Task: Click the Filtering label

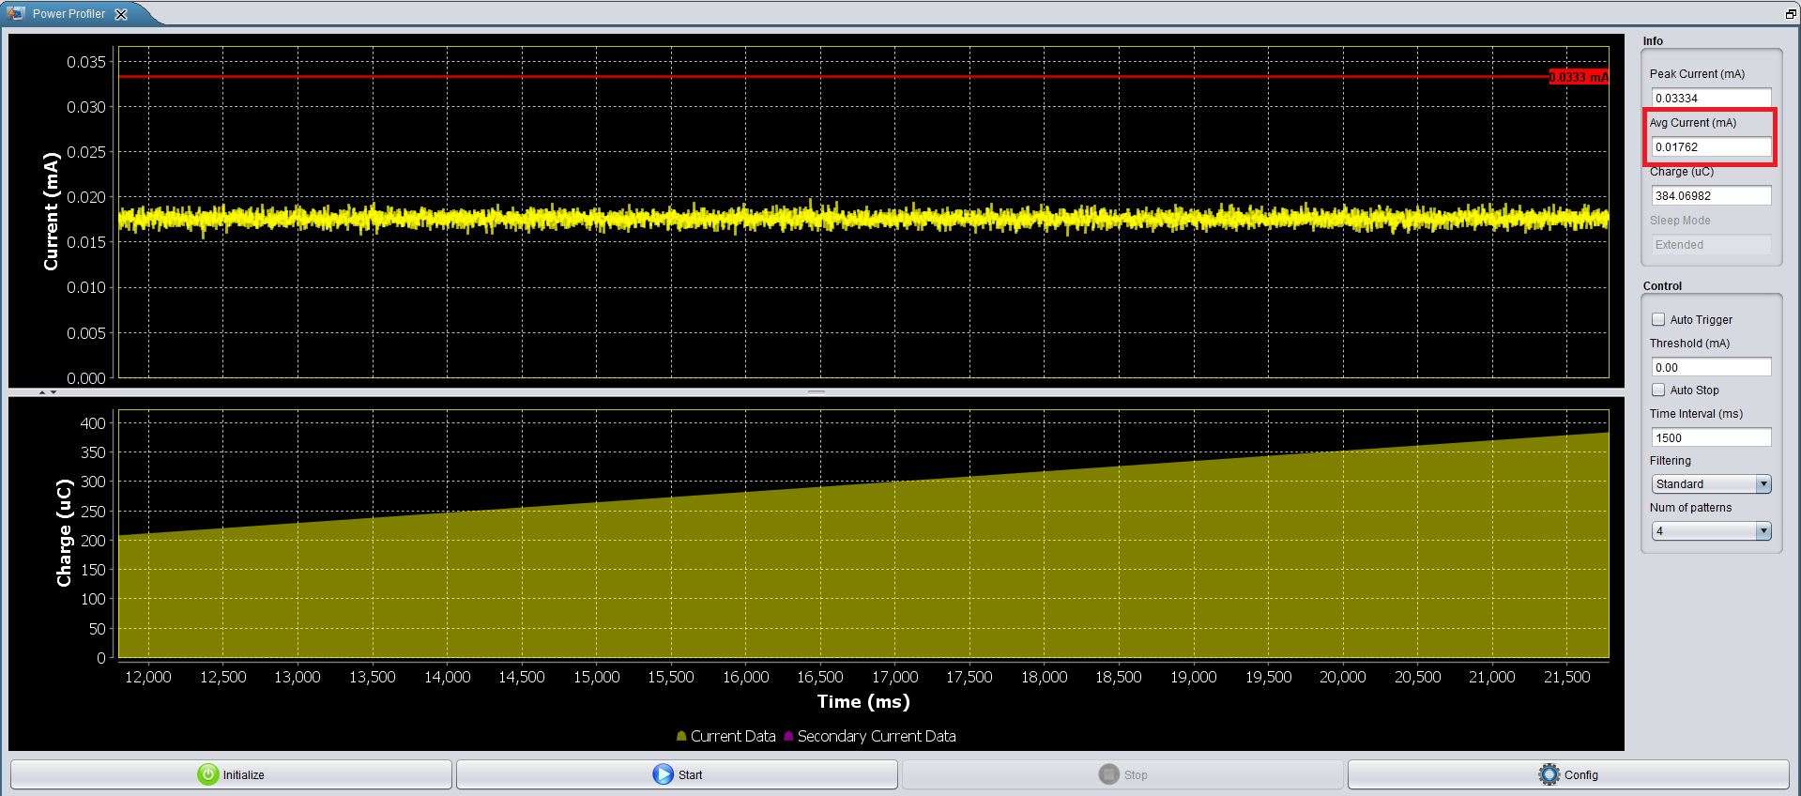Action: (1671, 461)
